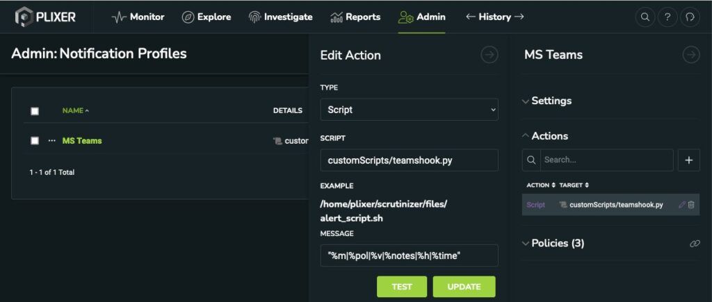Open the search icon in the top bar

click(x=645, y=17)
